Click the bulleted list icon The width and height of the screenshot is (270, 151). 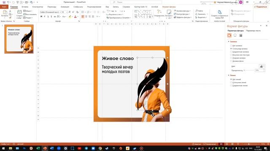(83, 12)
